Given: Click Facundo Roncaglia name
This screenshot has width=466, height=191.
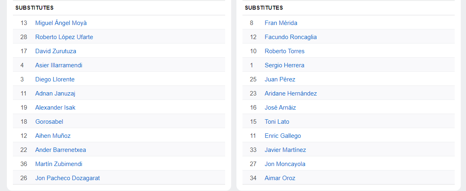Looking at the screenshot, I should tap(290, 37).
